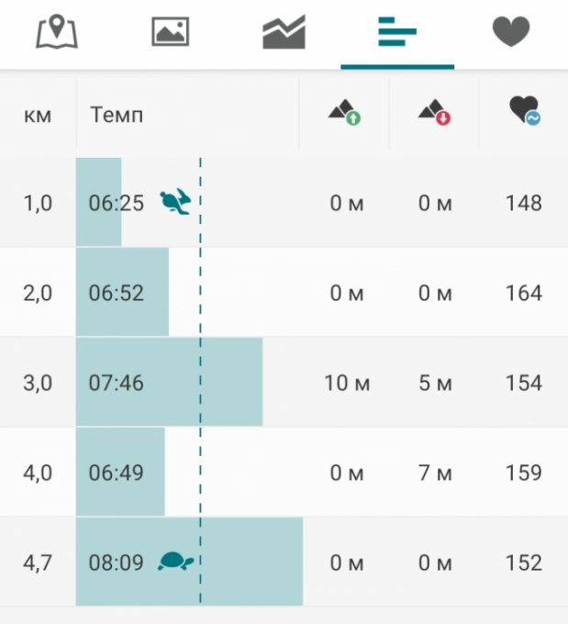Select the 06:52 pace bar
Screen dimensions: 568x624
(x=122, y=293)
